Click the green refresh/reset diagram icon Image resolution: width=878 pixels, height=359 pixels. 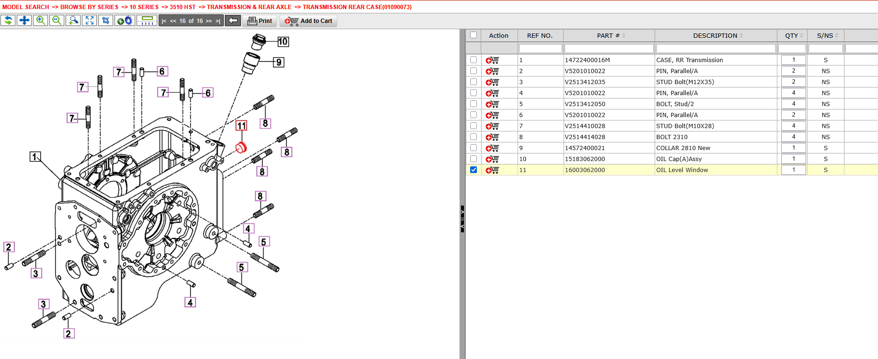8,21
